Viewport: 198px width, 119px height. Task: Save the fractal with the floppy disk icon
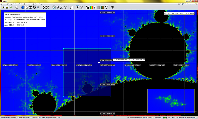(x=7, y=7)
